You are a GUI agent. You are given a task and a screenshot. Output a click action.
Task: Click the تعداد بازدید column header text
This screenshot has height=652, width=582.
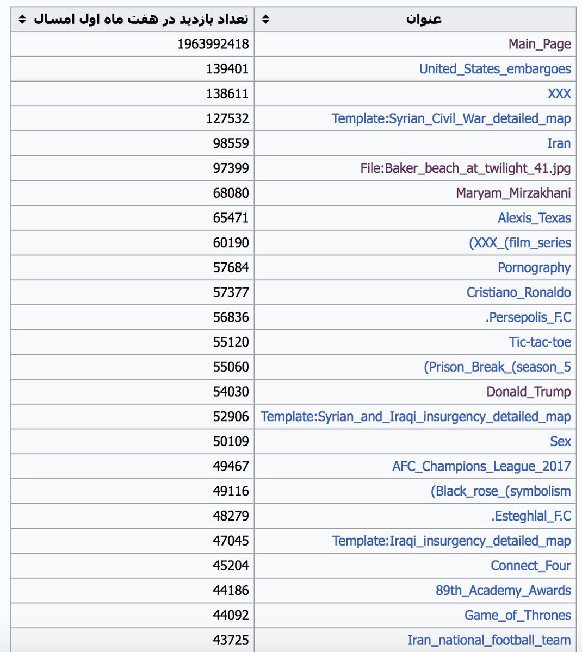pos(141,19)
